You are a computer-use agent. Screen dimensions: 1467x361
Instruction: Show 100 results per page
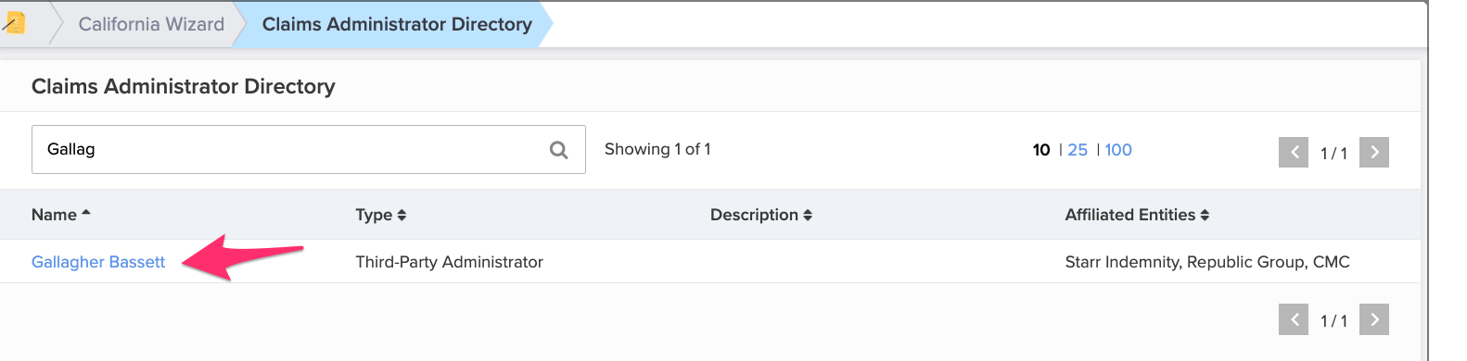(1118, 150)
